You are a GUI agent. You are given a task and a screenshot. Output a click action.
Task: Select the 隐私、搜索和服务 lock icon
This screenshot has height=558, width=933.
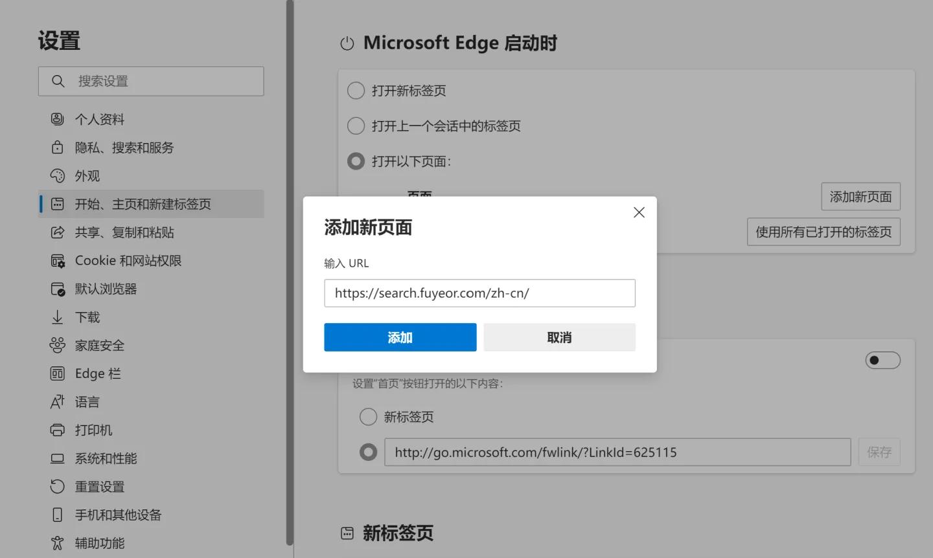coord(58,147)
